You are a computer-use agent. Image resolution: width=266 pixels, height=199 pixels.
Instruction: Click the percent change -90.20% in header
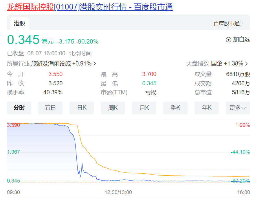click(x=87, y=42)
